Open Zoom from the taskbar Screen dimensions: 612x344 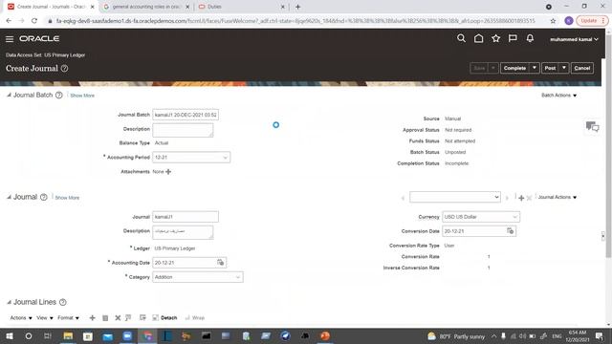click(127, 335)
